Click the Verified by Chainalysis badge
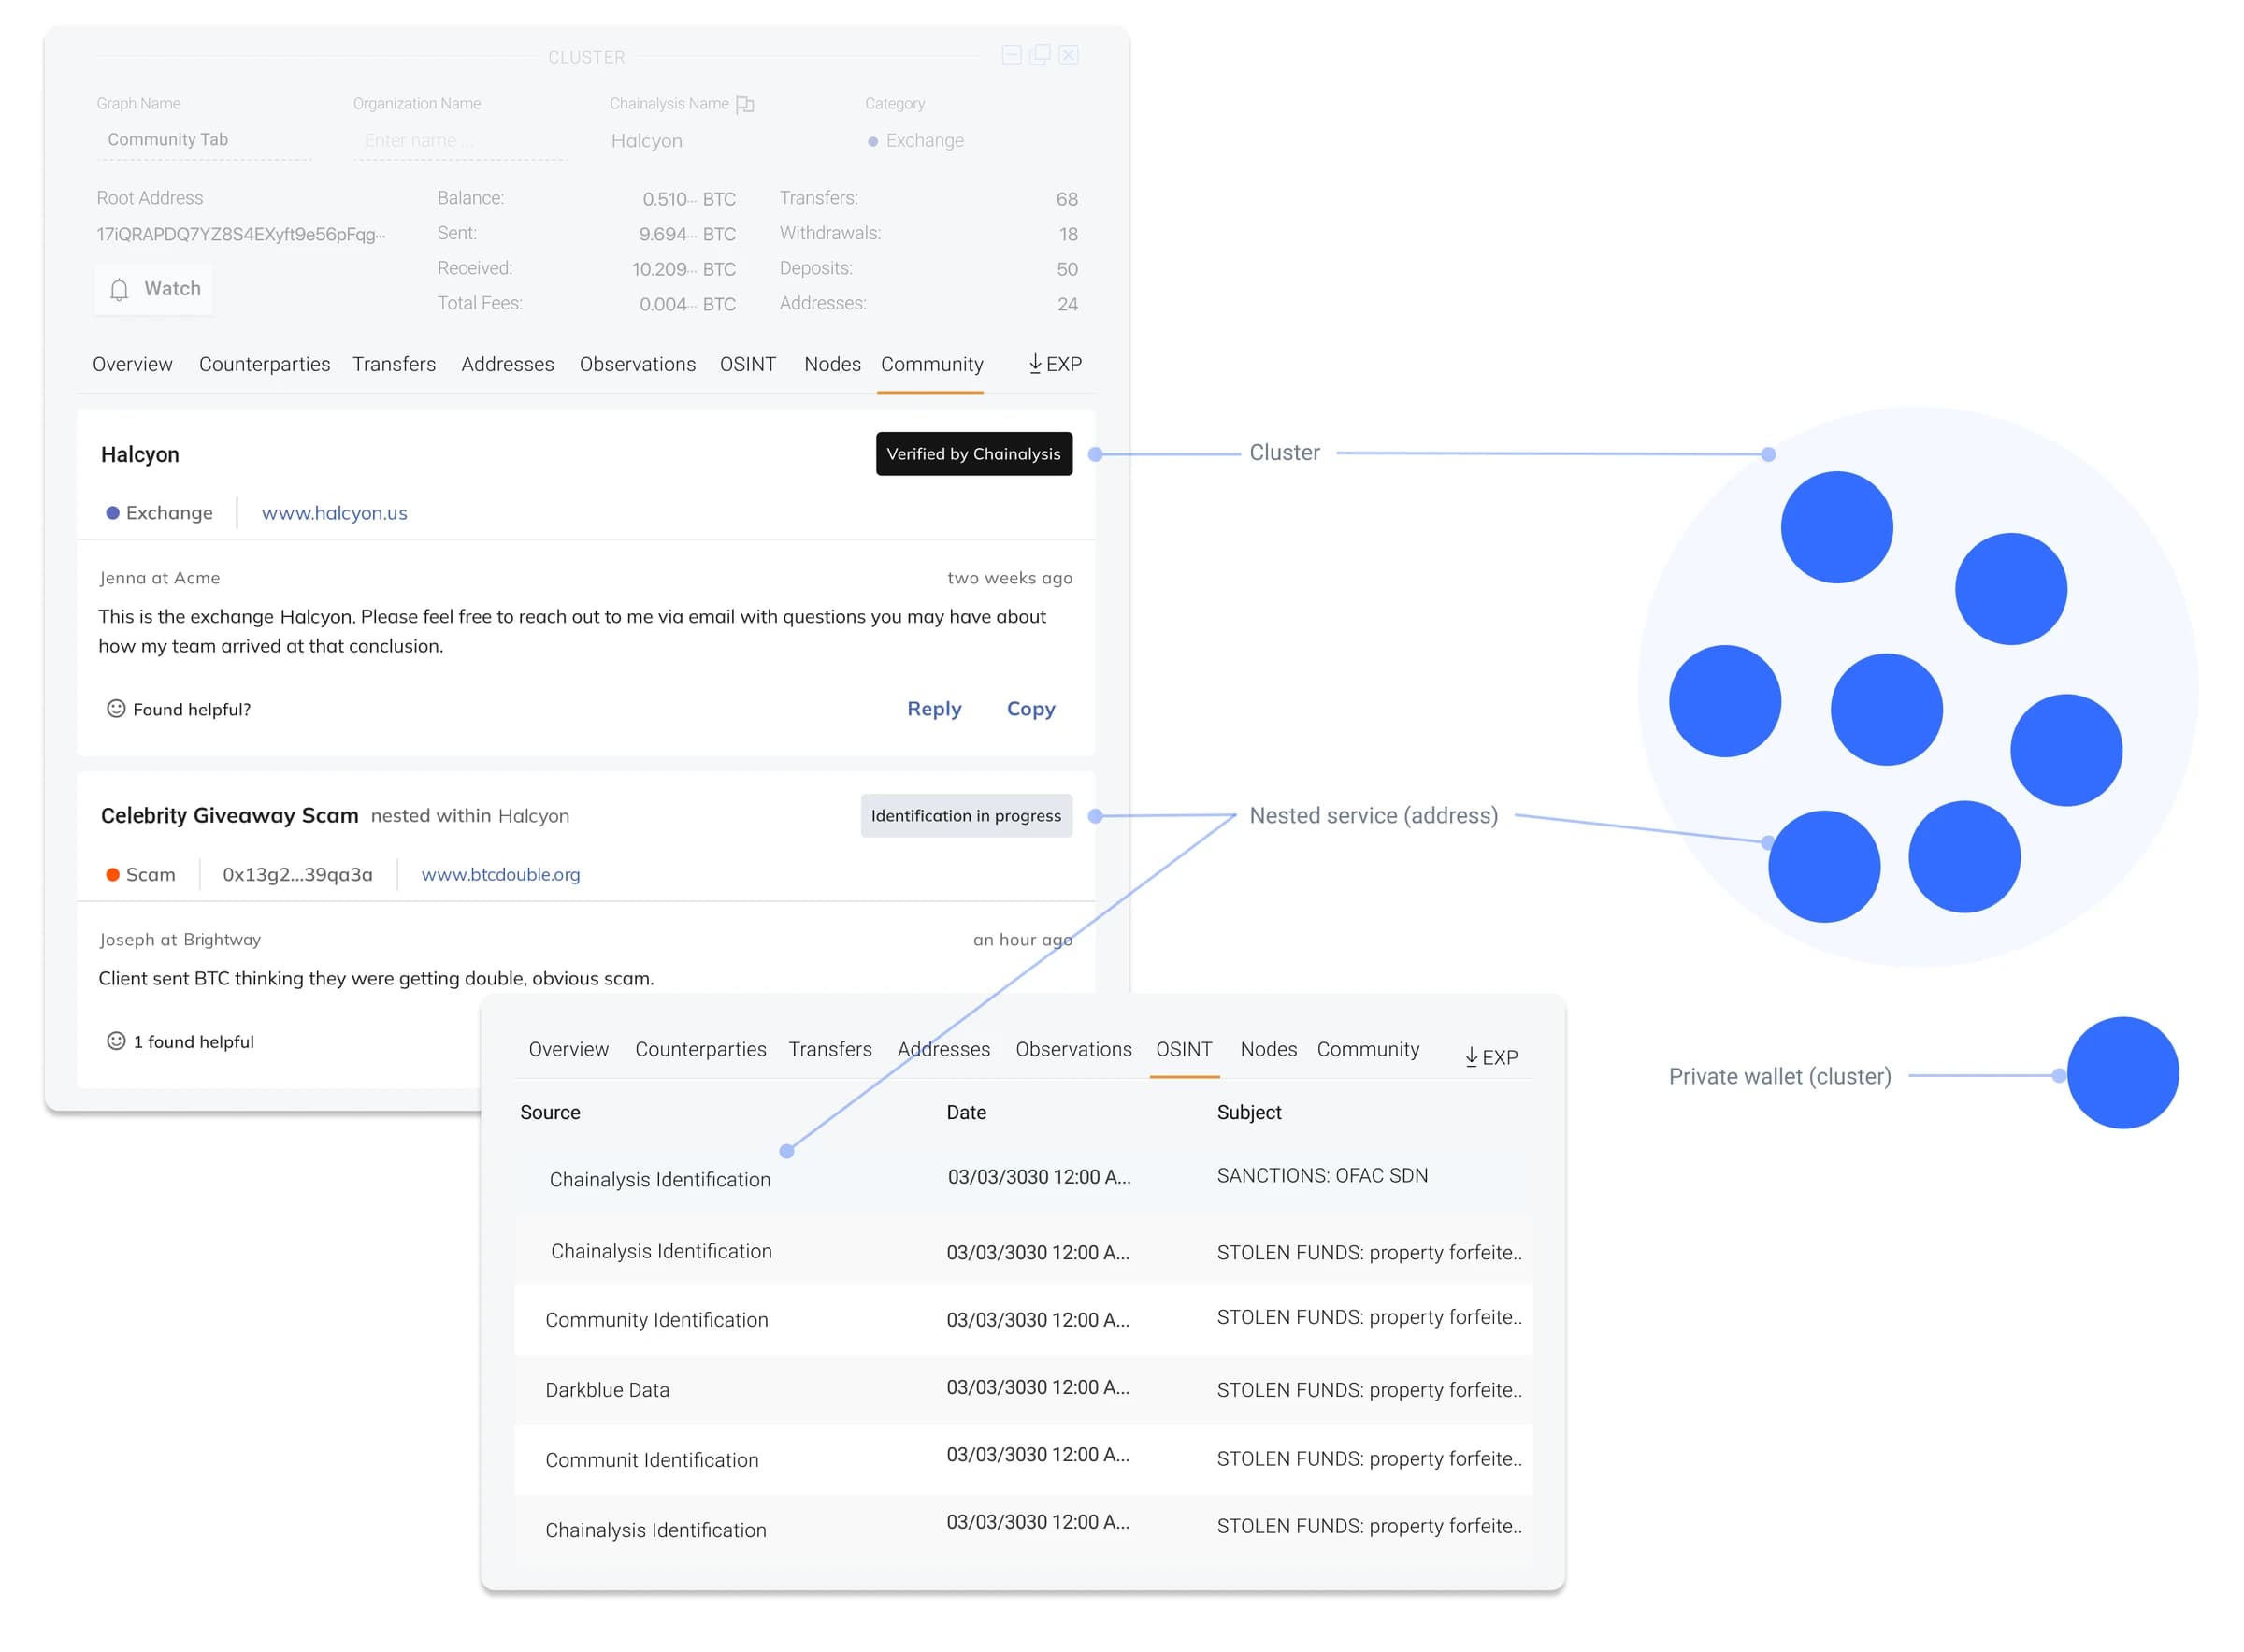 click(x=974, y=454)
